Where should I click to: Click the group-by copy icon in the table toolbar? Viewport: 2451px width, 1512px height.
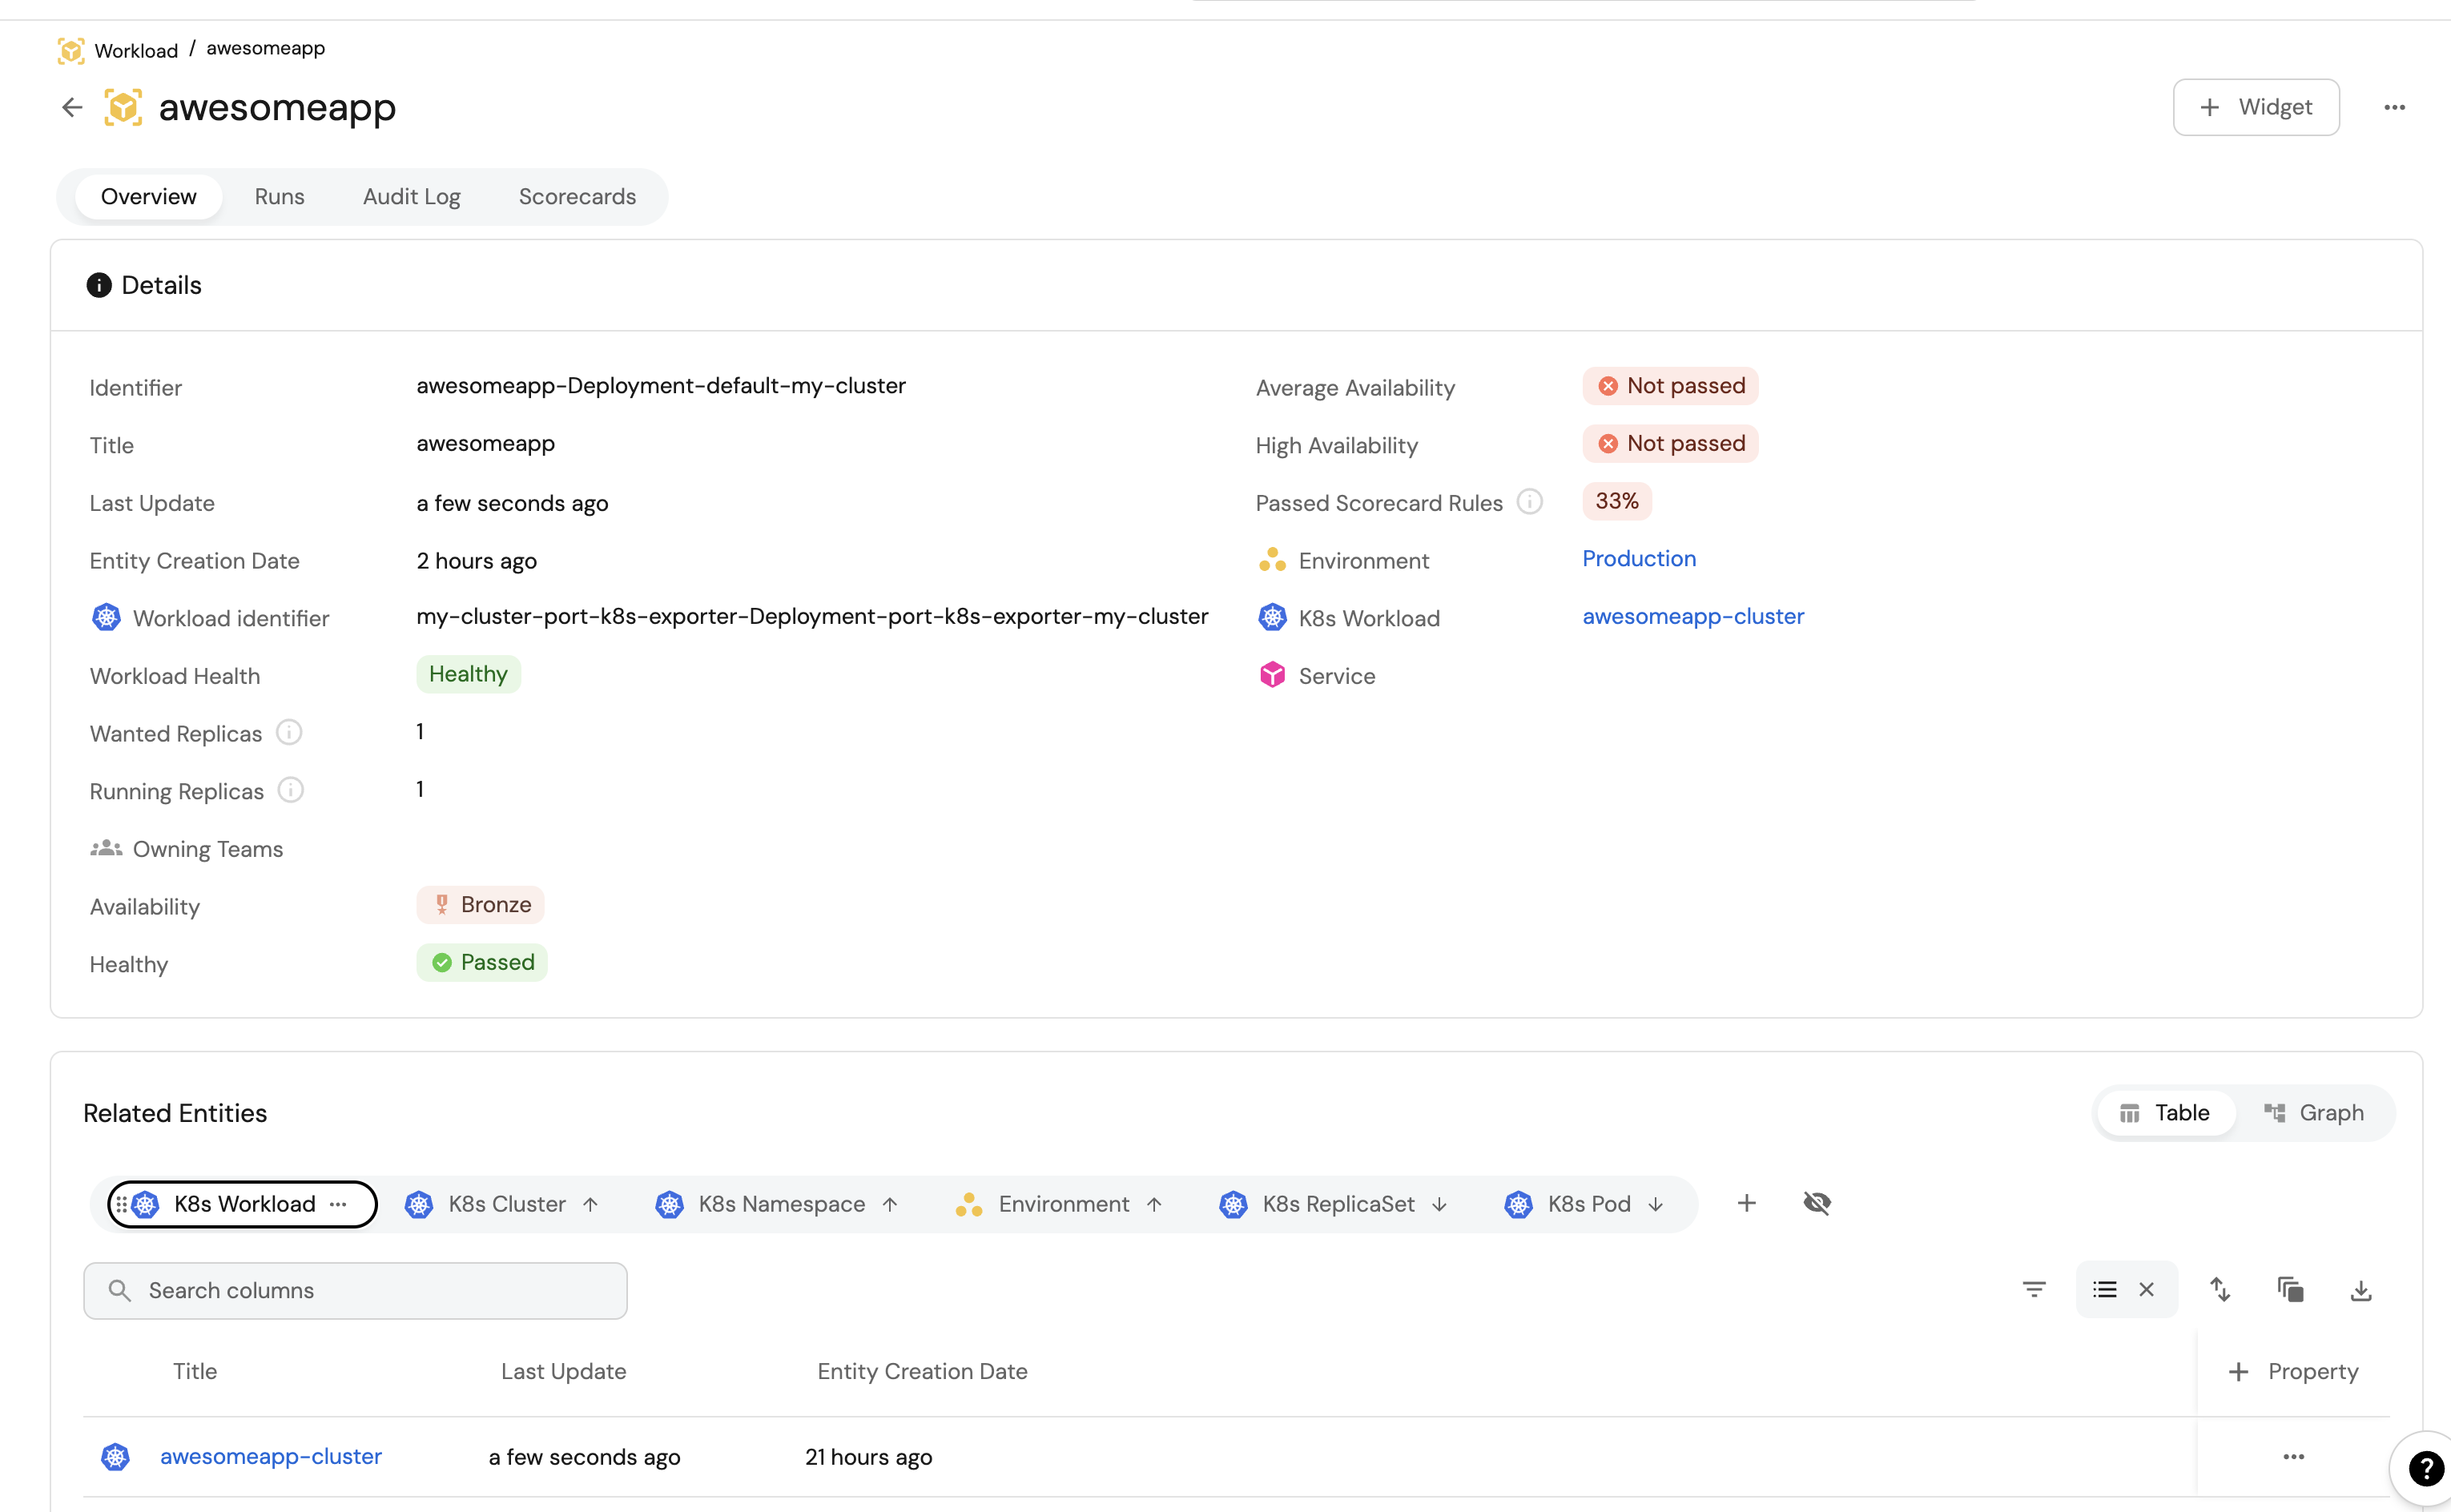click(2290, 1289)
